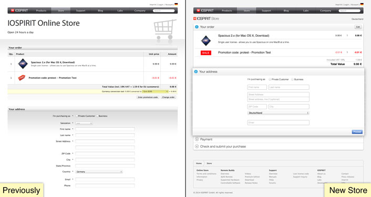
Task: Open Terms and conditions footer link
Action: click(x=207, y=173)
